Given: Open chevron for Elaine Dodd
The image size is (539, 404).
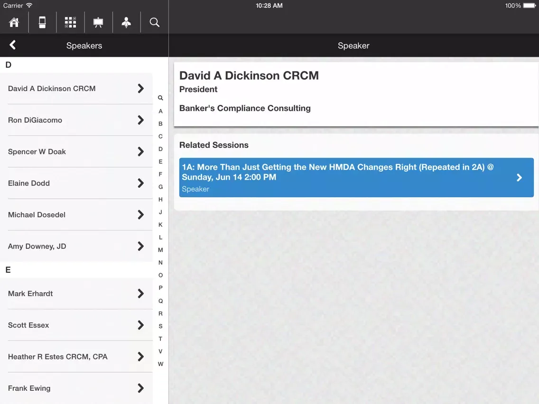Looking at the screenshot, I should pyautogui.click(x=140, y=183).
